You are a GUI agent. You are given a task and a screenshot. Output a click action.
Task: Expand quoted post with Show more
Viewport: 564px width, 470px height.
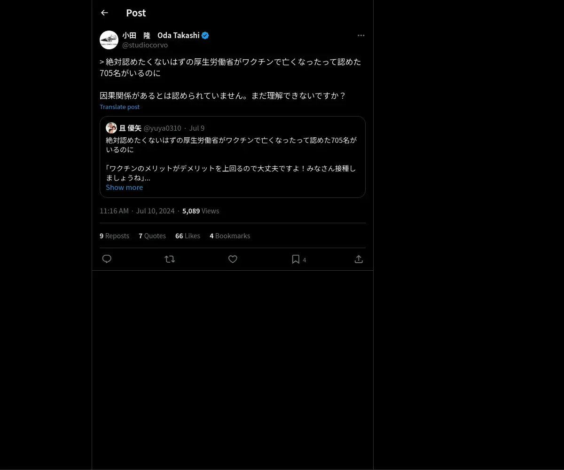click(124, 187)
